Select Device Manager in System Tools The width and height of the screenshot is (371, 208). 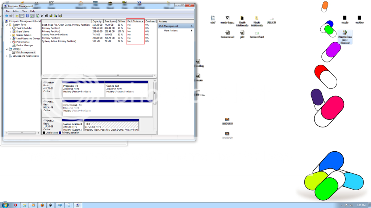point(24,45)
